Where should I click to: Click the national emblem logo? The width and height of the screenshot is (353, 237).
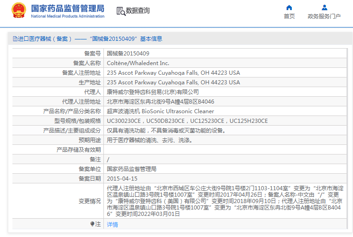[19, 11]
